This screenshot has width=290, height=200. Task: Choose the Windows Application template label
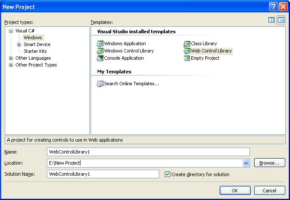pos(125,43)
